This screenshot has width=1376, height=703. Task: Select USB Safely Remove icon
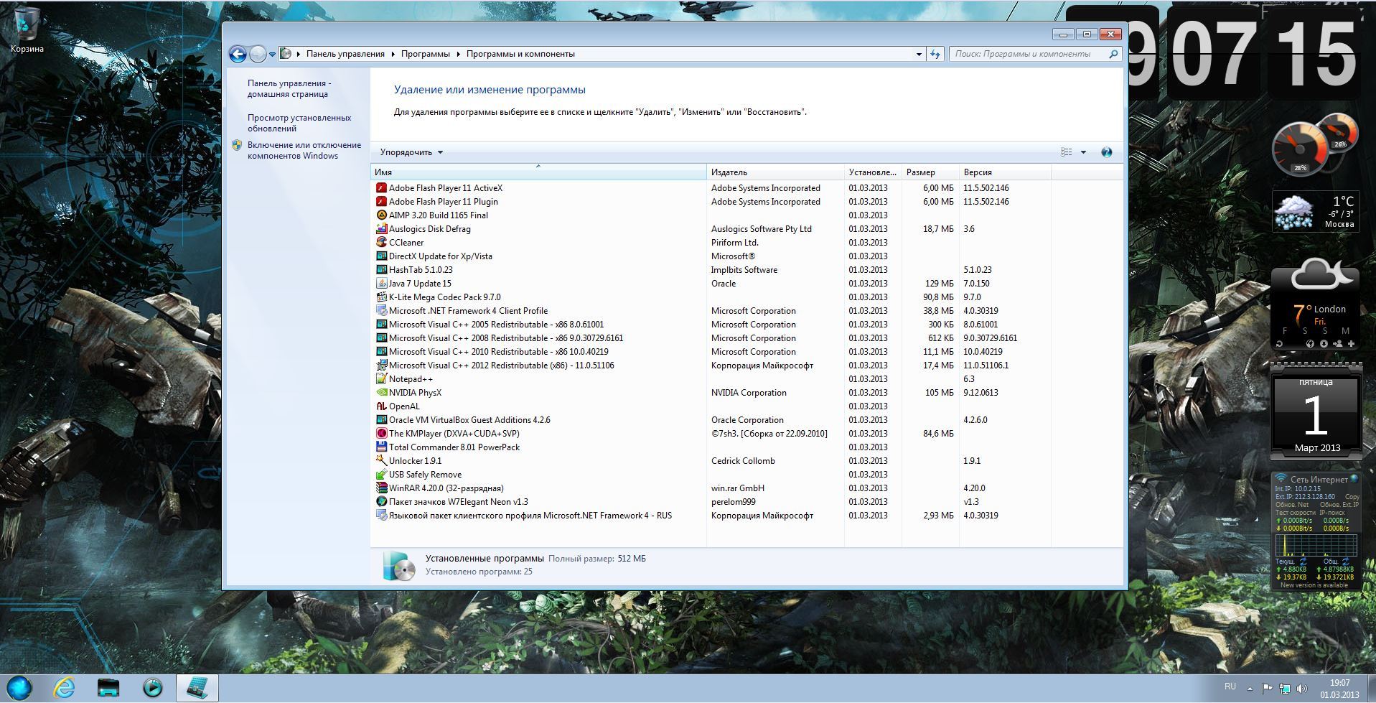pos(382,475)
